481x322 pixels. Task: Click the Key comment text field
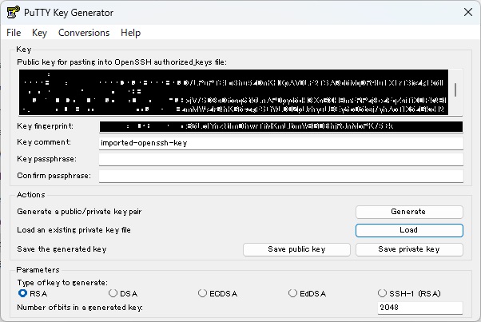[x=280, y=142]
